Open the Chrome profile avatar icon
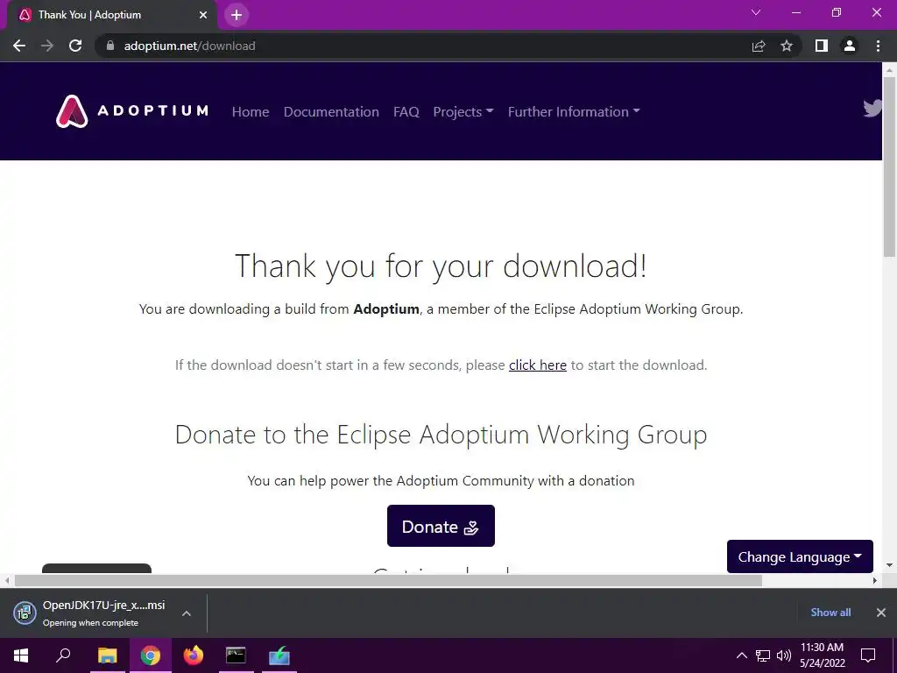 click(850, 46)
